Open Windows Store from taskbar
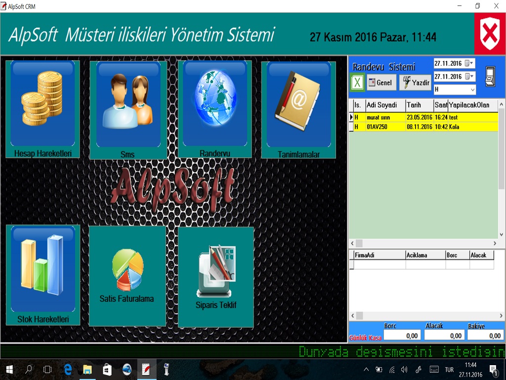 [107, 369]
